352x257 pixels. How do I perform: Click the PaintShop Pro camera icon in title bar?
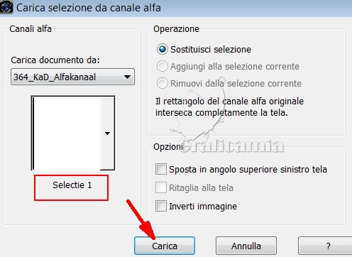6,7
